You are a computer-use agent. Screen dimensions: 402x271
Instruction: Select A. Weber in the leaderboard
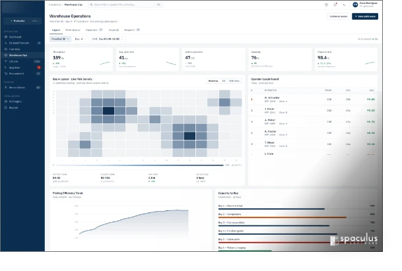point(312,122)
